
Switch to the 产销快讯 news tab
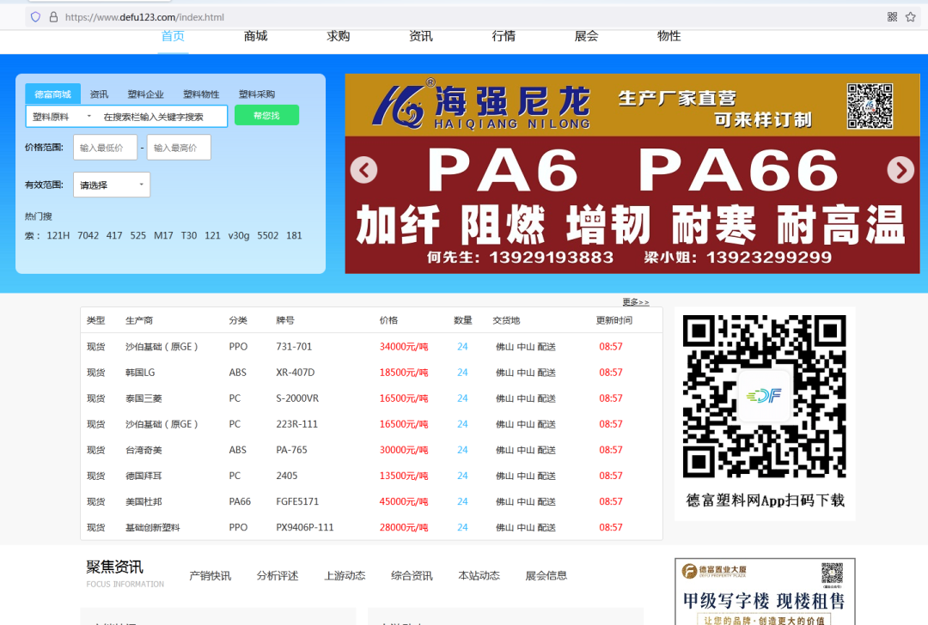211,575
